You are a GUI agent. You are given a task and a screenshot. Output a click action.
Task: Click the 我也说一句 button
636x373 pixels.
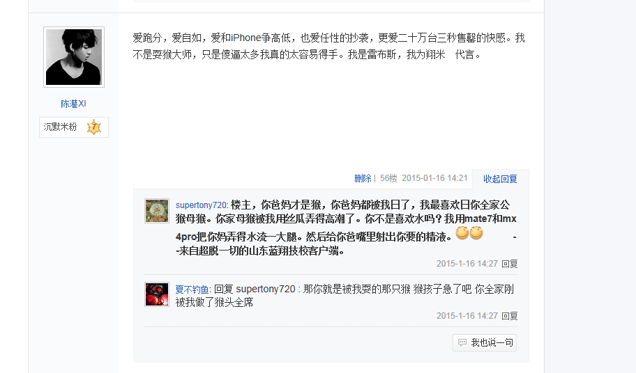point(485,343)
